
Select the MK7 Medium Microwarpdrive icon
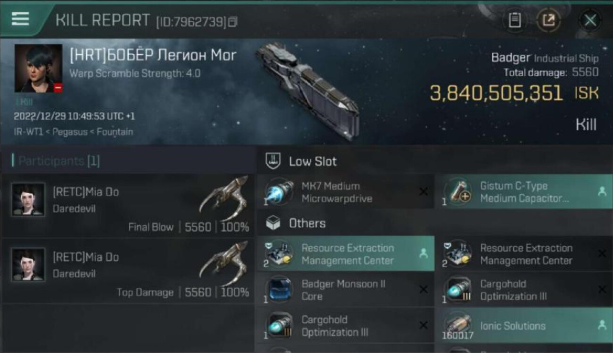[279, 192]
